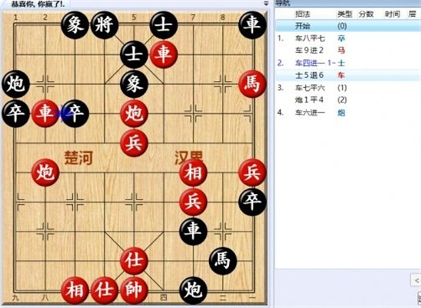The image size is (421, 308).
Task: Go to the 开始 start entry
Action: (x=302, y=26)
